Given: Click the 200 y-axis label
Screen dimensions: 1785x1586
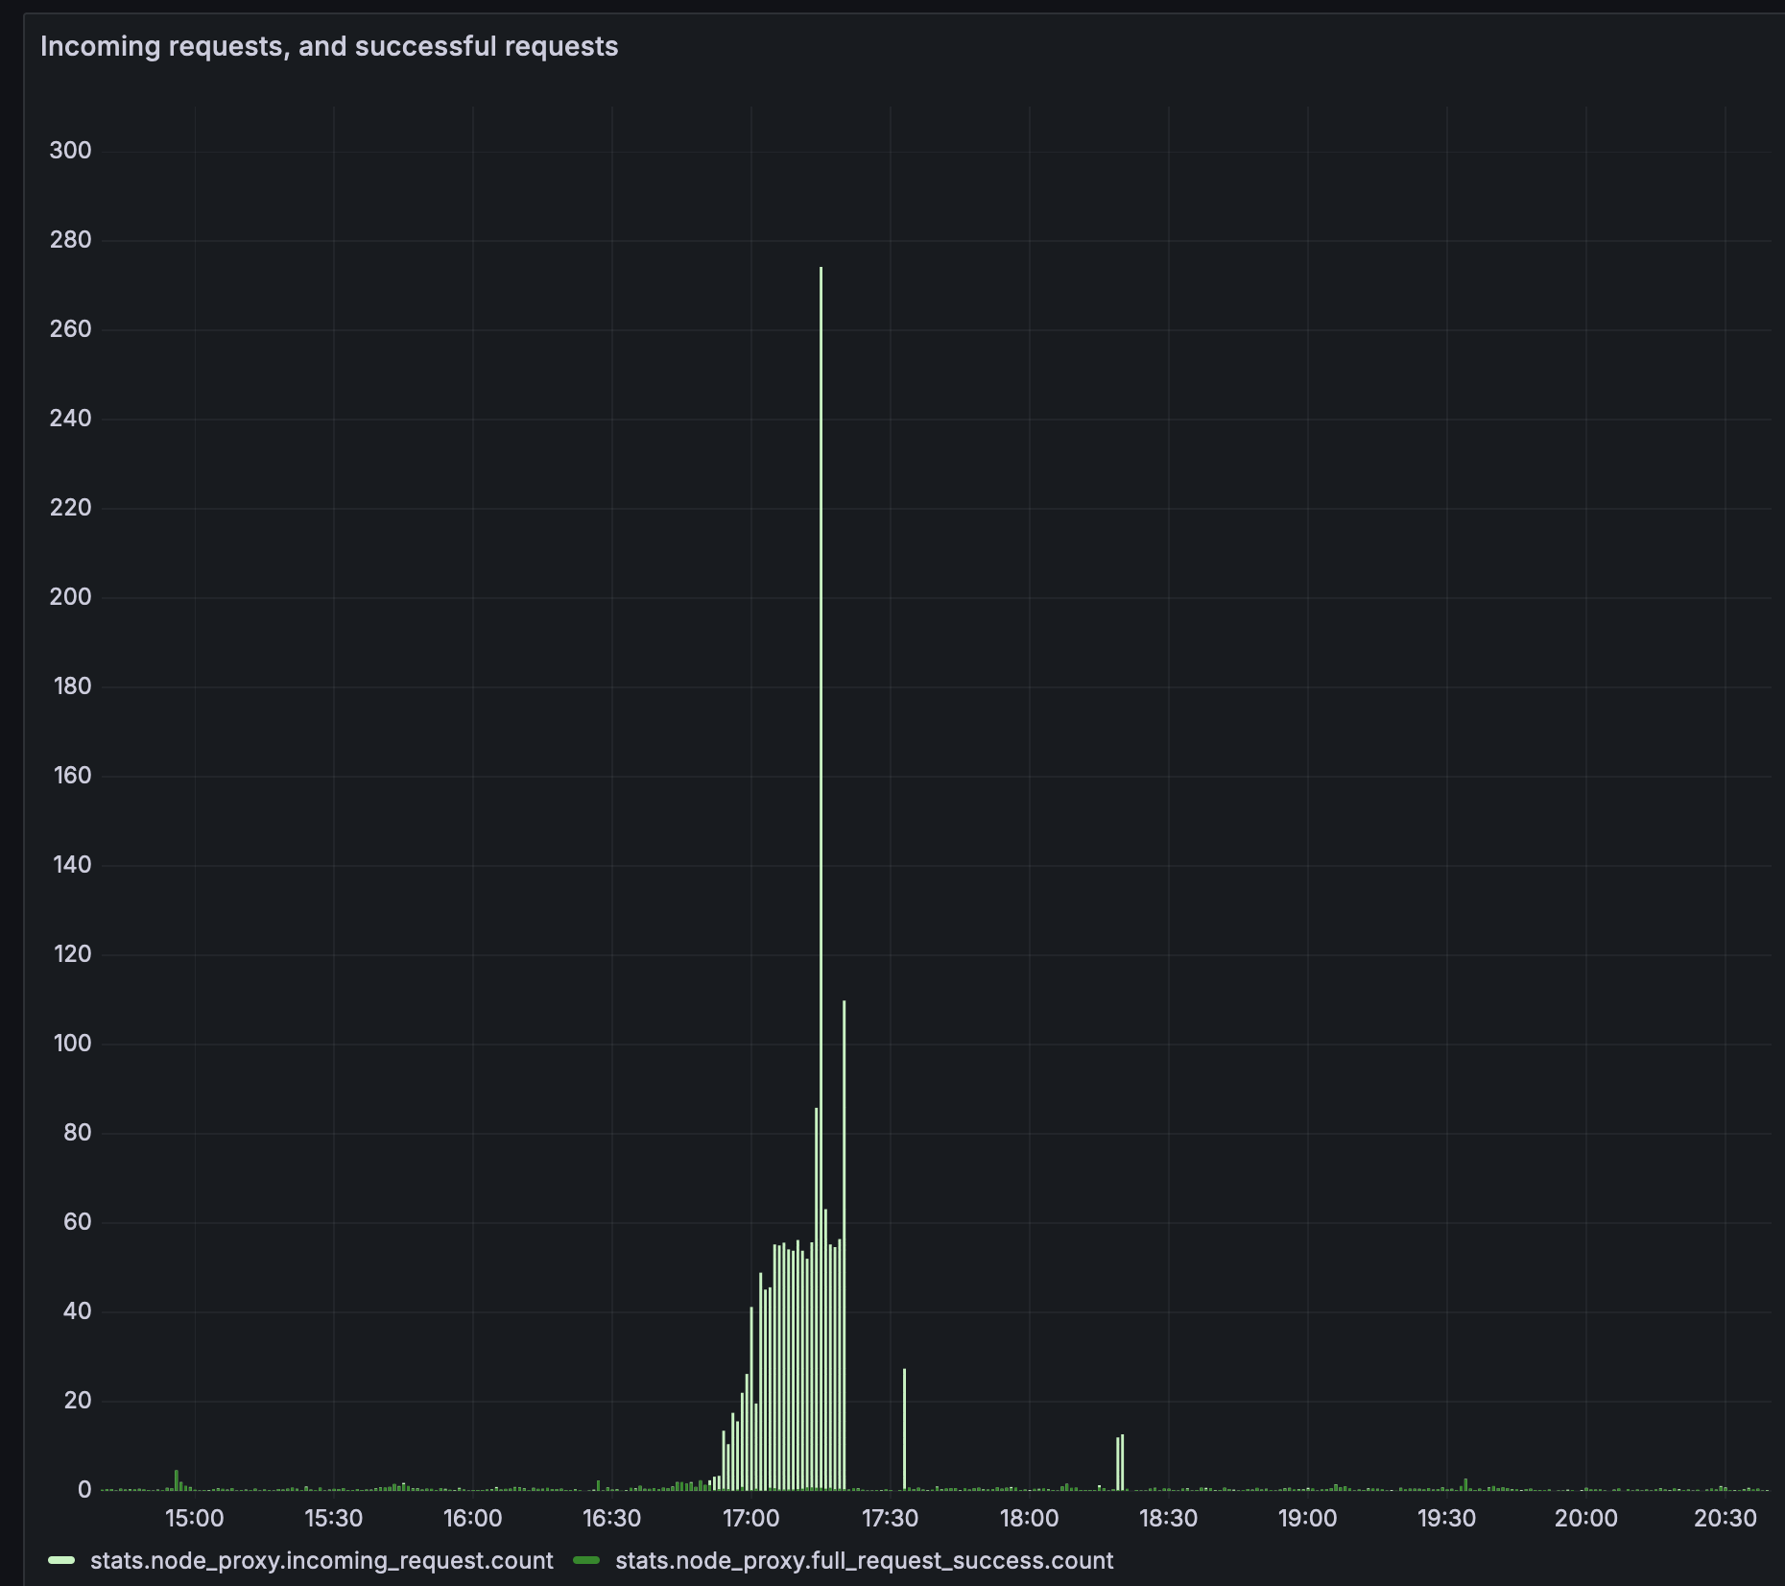Looking at the screenshot, I should [x=70, y=596].
